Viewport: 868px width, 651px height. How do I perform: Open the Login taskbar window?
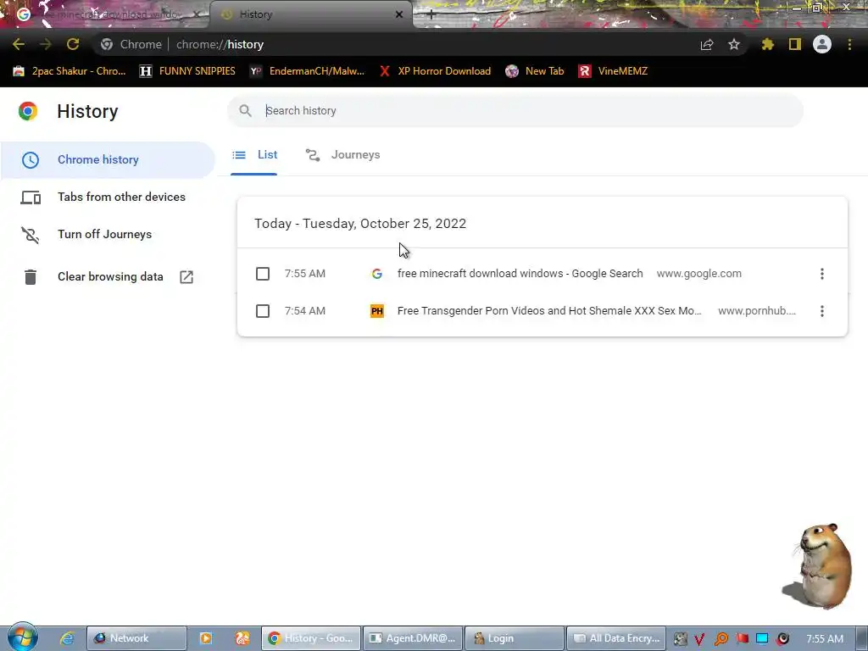click(515, 638)
